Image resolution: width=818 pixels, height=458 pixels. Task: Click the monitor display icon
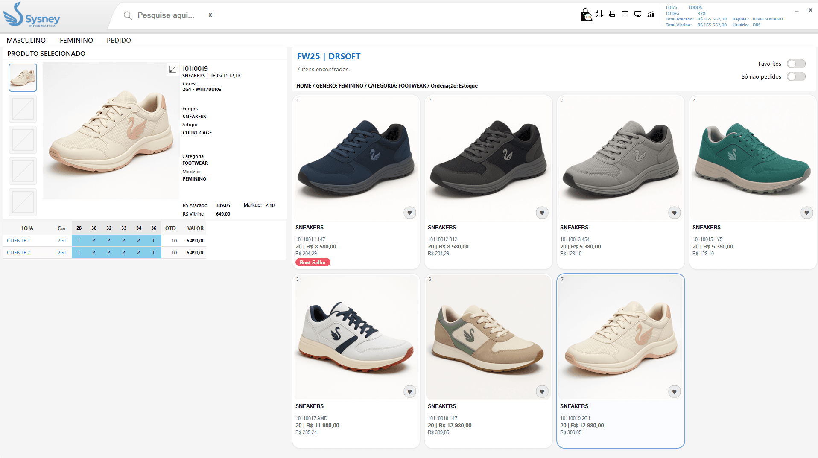point(625,14)
